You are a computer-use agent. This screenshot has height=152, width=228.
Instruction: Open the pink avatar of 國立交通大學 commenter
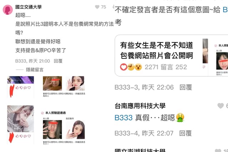point(8,10)
